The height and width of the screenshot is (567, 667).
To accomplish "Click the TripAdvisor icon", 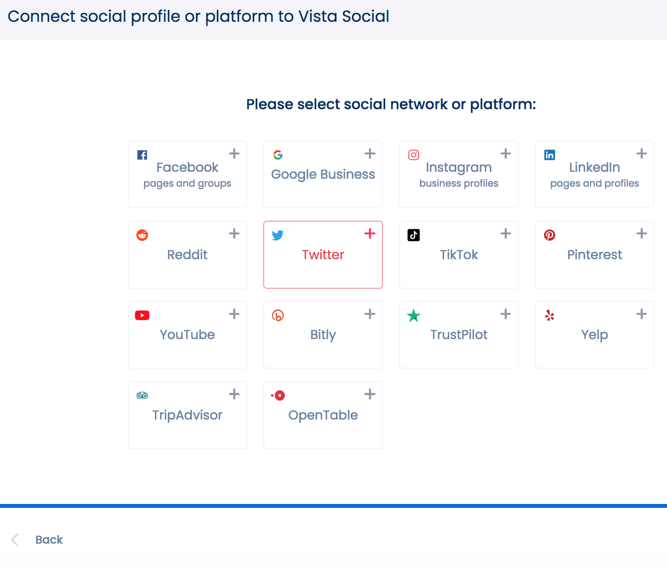I will (x=142, y=395).
